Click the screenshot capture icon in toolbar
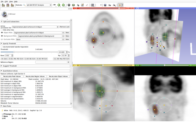The image size is (196, 124). [105, 5]
